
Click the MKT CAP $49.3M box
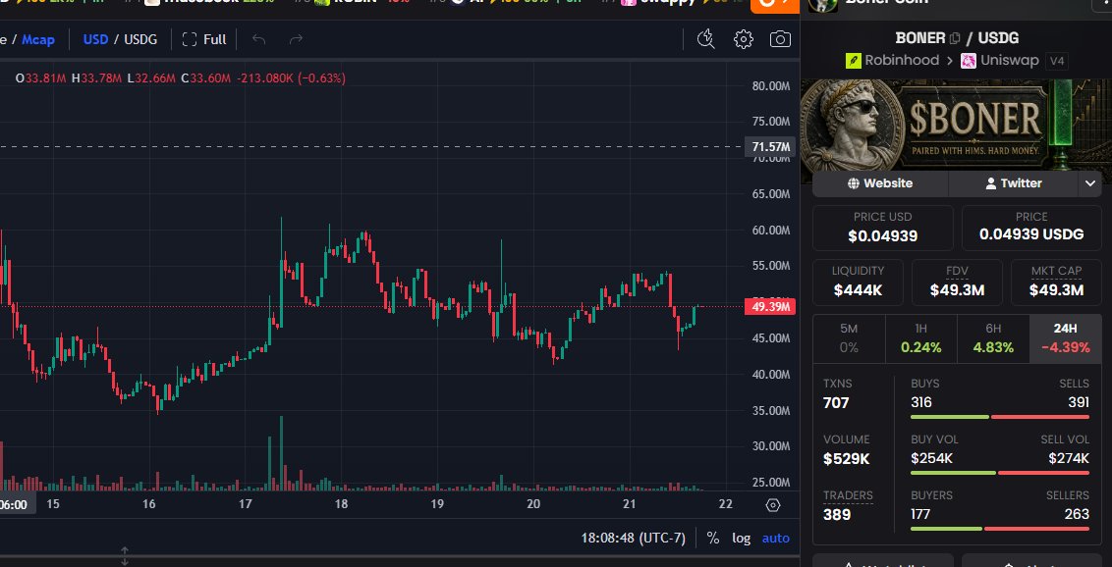(x=1056, y=283)
